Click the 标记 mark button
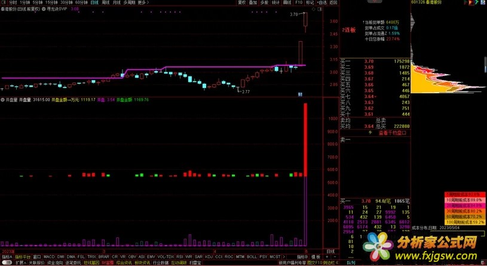This screenshot has height=266, width=487. coord(310,2)
